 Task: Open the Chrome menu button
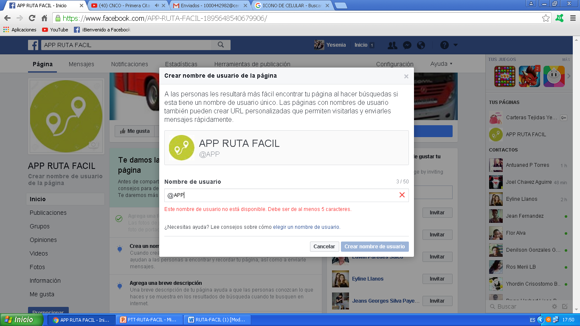(x=572, y=18)
